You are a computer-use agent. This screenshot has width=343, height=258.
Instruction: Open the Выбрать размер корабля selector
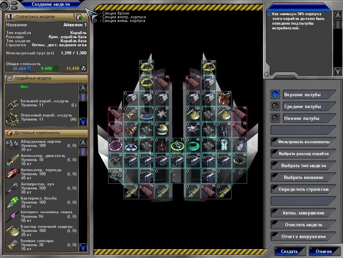point(303,154)
